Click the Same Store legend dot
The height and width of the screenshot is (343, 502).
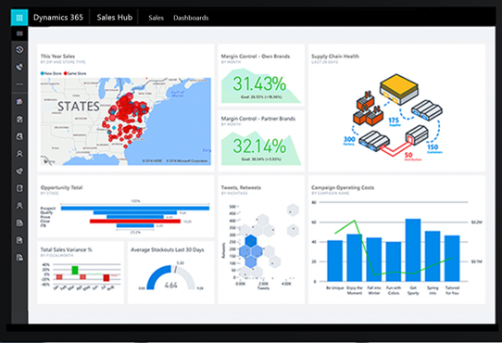tap(66, 73)
